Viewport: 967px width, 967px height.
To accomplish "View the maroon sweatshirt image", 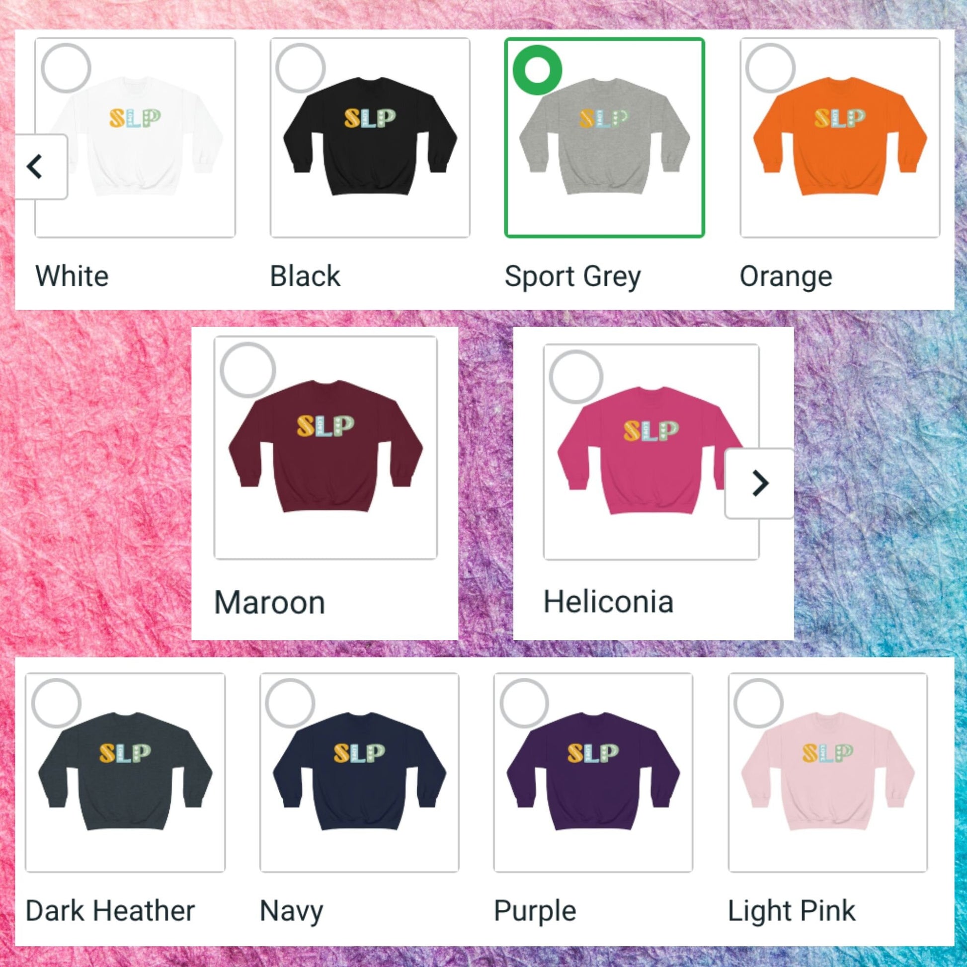I will click(x=326, y=446).
